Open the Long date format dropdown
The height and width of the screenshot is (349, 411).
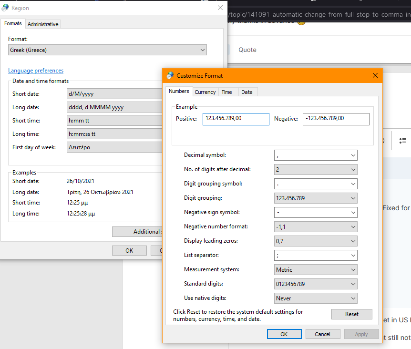click(x=114, y=107)
